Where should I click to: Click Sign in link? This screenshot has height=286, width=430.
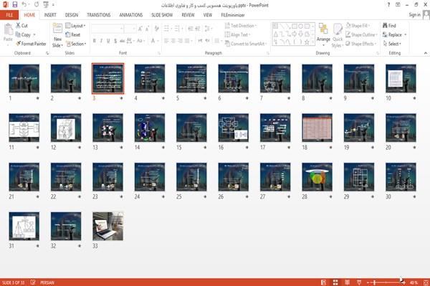click(x=414, y=15)
